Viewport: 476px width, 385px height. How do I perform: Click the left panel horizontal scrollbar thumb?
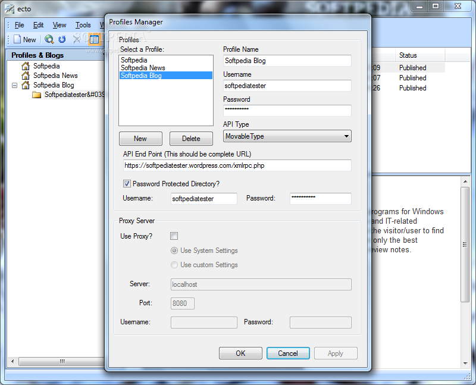[x=62, y=361]
